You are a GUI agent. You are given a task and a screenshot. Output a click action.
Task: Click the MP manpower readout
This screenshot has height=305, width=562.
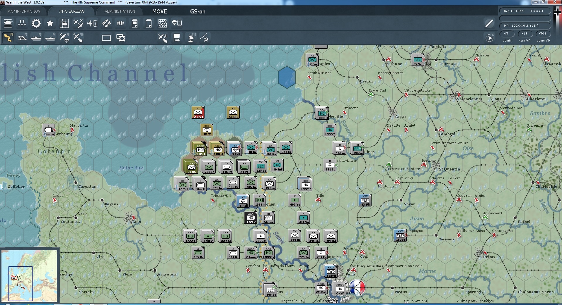pos(525,26)
